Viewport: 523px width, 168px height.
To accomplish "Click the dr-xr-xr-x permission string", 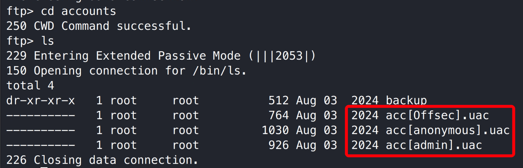I will [41, 100].
